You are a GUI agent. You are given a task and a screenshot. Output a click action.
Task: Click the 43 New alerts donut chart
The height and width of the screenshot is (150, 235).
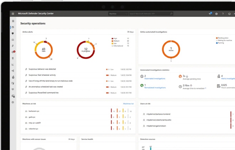coord(43,50)
